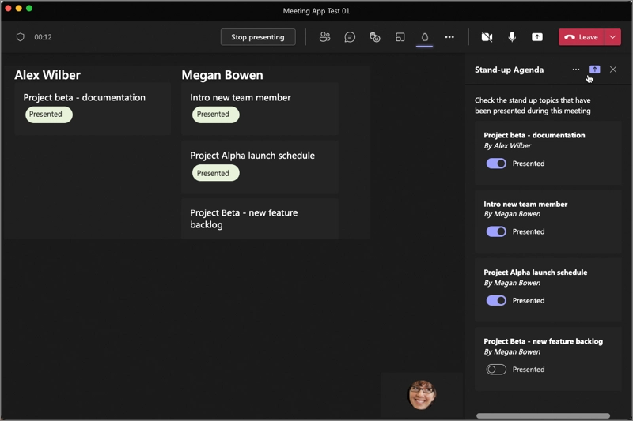The width and height of the screenshot is (633, 421).
Task: Toggle off Presented for Intro new team member
Action: point(496,231)
